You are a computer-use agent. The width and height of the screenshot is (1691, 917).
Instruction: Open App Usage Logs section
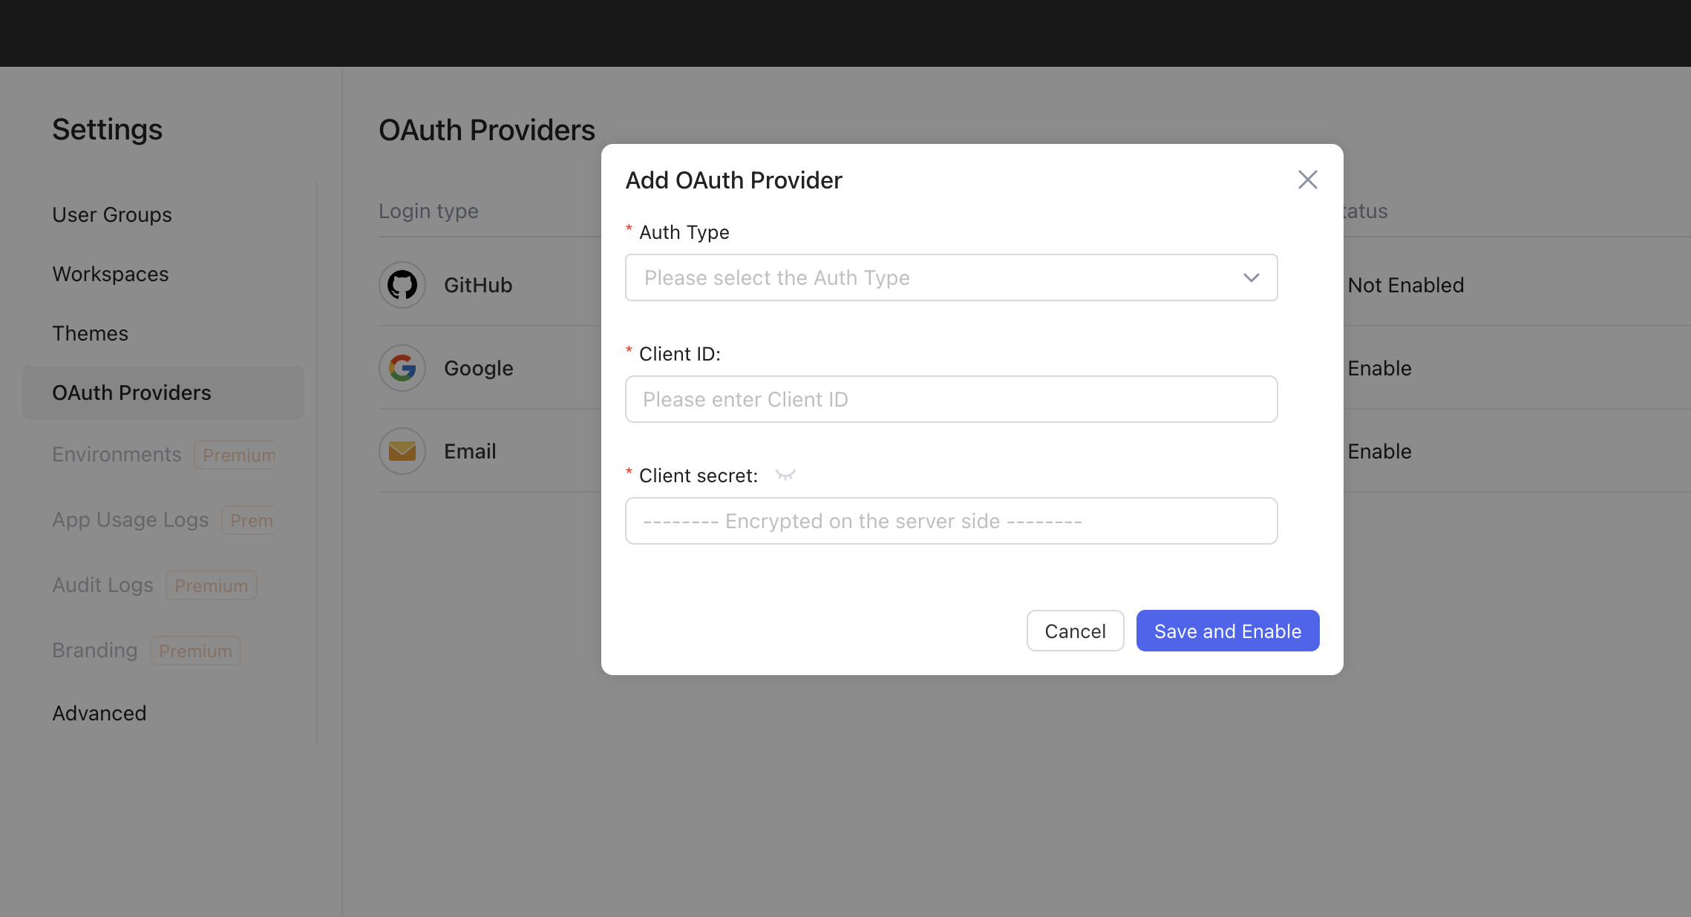pyautogui.click(x=131, y=519)
